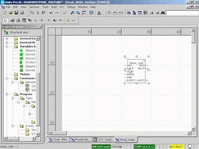Collapse the Tasks subfolder
199x149 pixels.
click(x=12, y=98)
